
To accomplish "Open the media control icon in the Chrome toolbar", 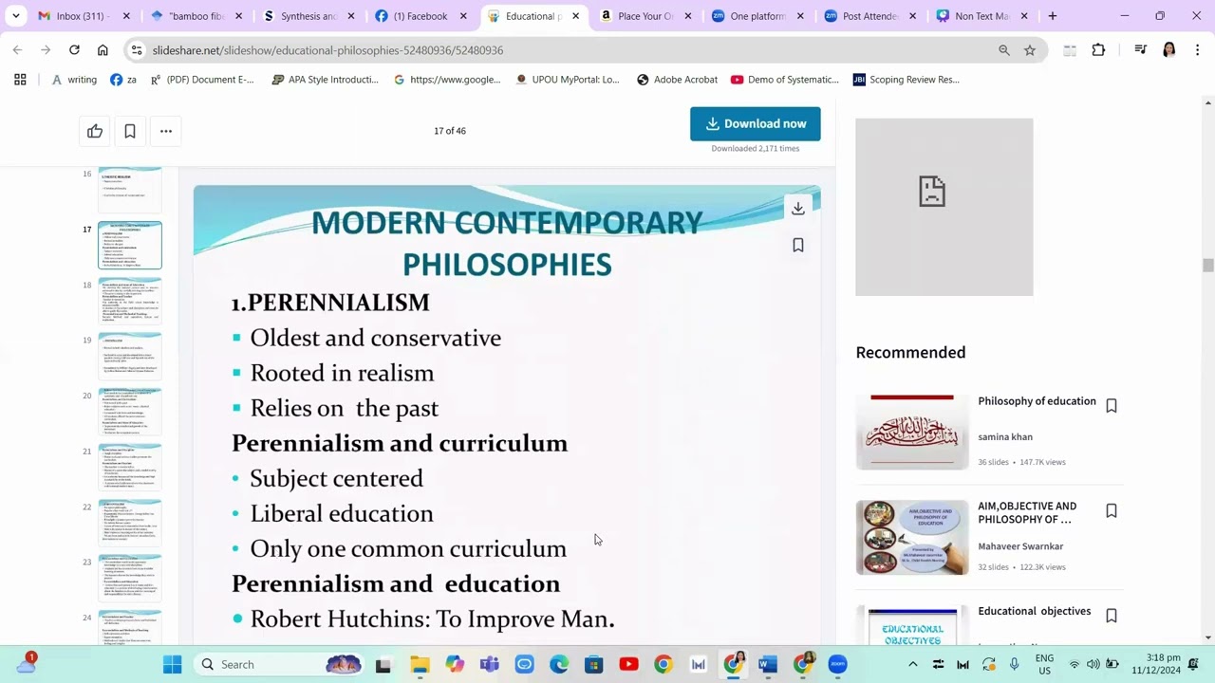I will coord(1141,50).
